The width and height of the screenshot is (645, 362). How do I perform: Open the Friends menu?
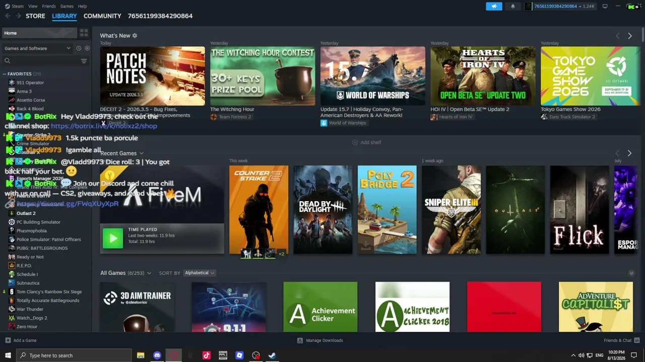click(x=49, y=6)
